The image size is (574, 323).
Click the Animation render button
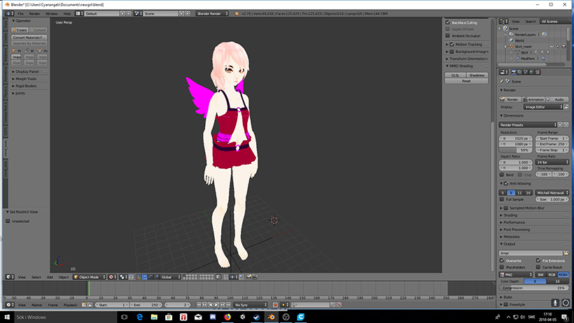point(533,99)
